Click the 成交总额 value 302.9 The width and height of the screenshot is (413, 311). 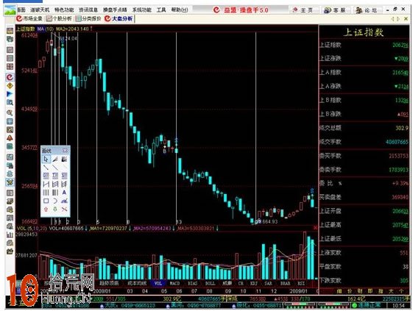pos(402,128)
